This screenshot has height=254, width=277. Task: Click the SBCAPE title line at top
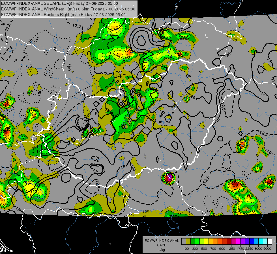pyautogui.click(x=59, y=3)
